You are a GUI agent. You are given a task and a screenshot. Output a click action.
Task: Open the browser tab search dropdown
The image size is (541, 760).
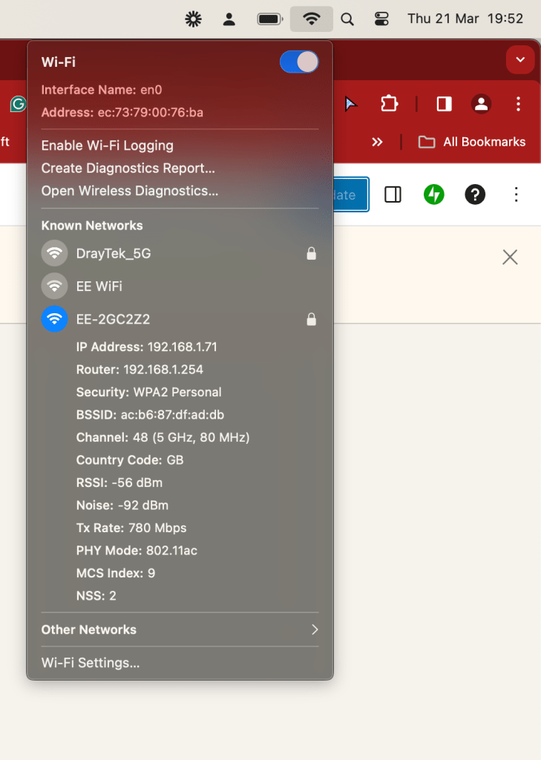pyautogui.click(x=520, y=60)
